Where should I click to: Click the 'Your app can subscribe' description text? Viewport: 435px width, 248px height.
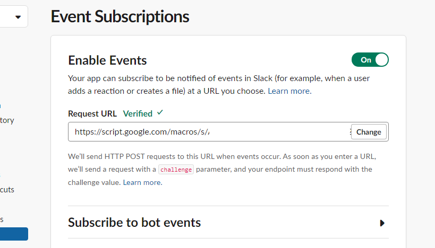[212, 78]
